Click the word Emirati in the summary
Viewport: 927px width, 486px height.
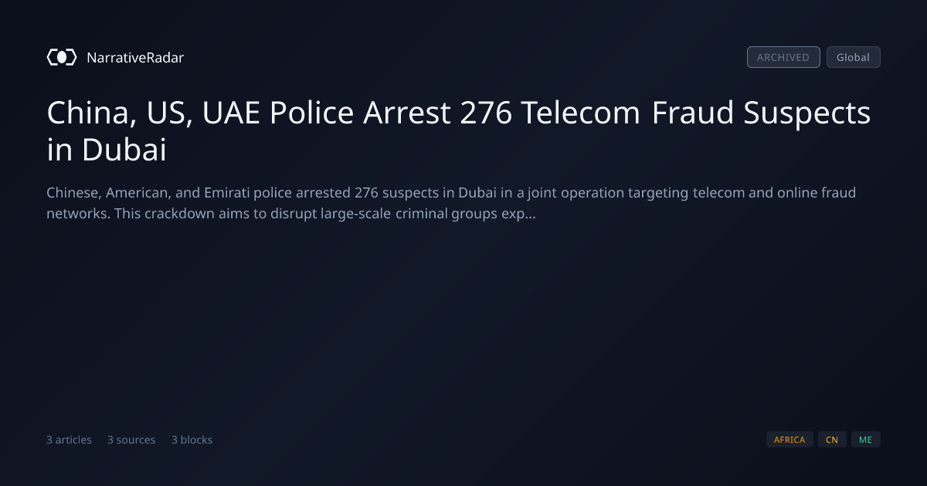(x=229, y=192)
